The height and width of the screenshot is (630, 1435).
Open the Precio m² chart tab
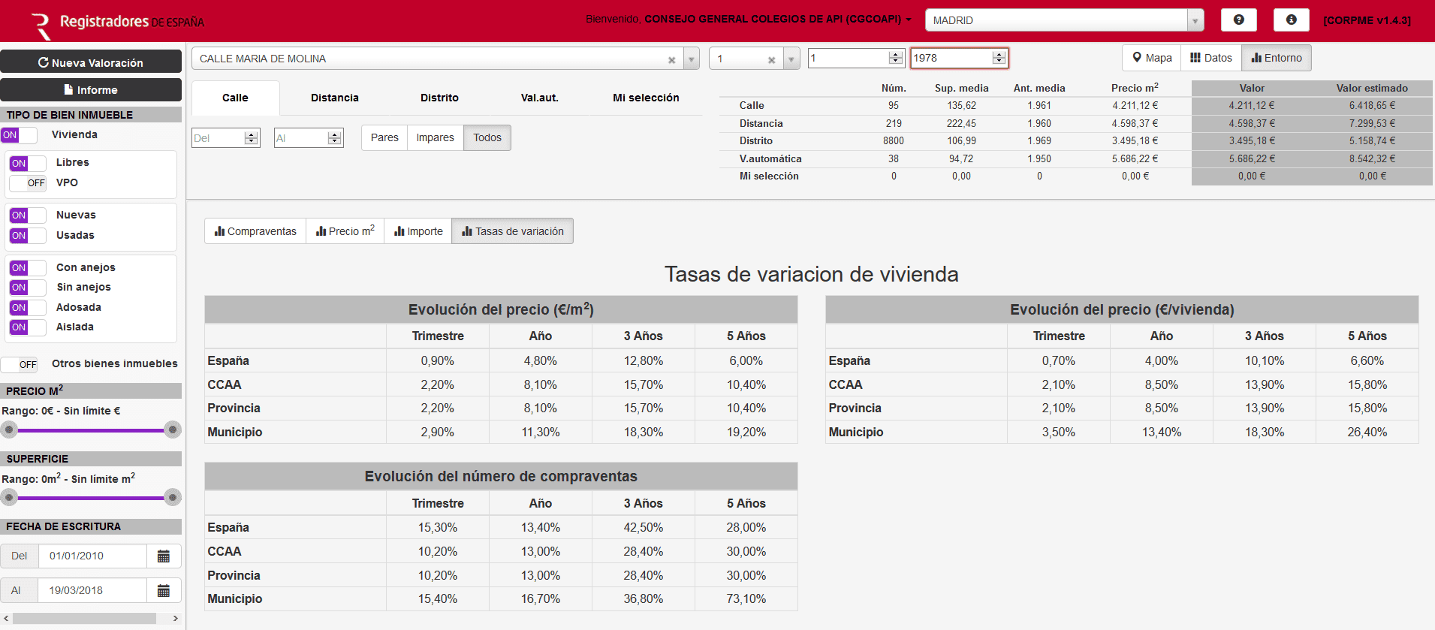(x=345, y=231)
